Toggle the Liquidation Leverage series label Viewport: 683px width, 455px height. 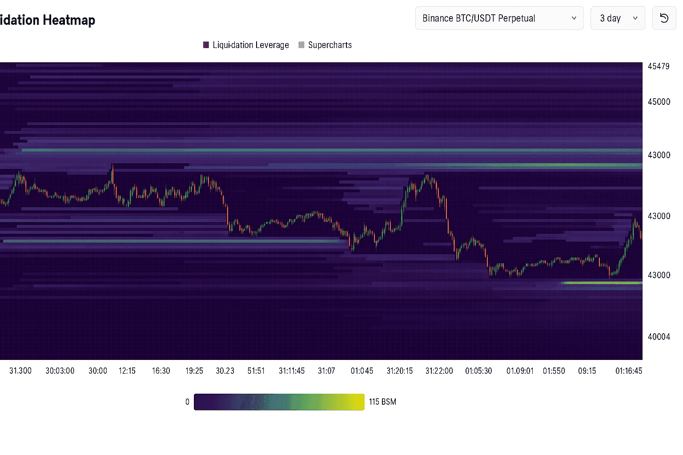coord(250,45)
